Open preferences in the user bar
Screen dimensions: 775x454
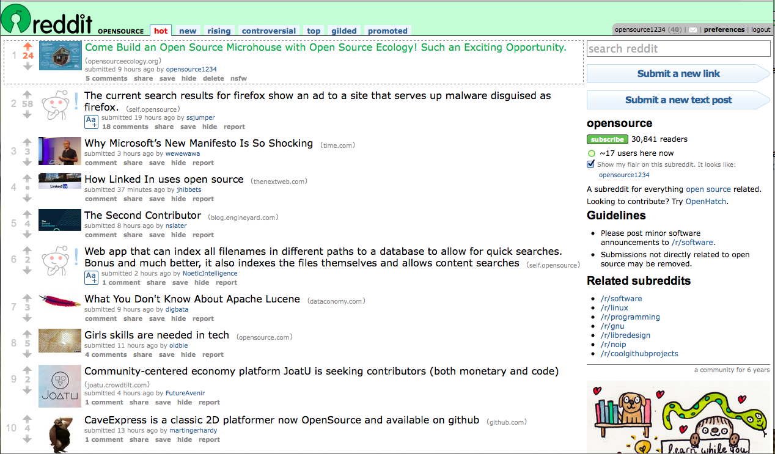tap(724, 30)
